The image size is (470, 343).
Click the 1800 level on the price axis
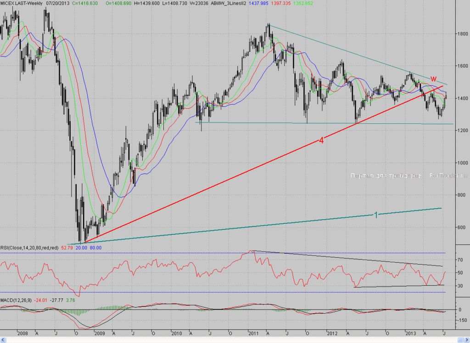(x=463, y=34)
